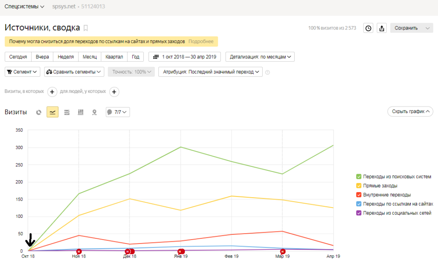The height and width of the screenshot is (270, 438).
Task: Open the Спецсистемы counter dropdown
Action: [24, 6]
